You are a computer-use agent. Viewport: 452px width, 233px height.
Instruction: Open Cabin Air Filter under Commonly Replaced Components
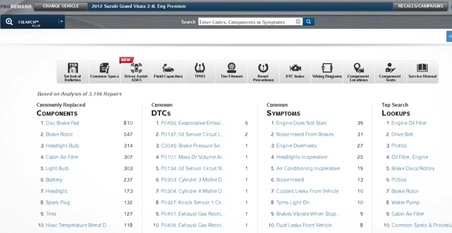tap(62, 157)
